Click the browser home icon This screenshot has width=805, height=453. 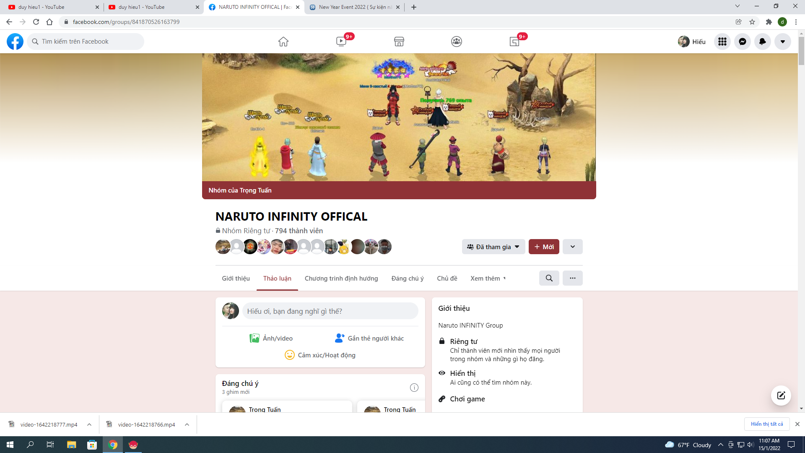[49, 22]
